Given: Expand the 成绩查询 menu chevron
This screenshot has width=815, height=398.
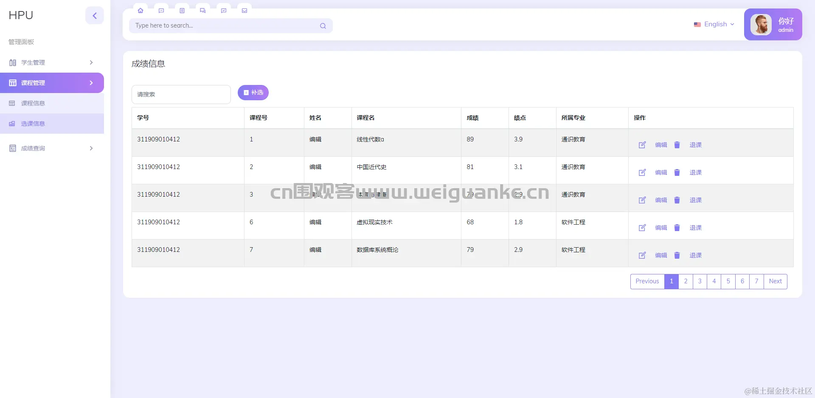Looking at the screenshot, I should 91,148.
